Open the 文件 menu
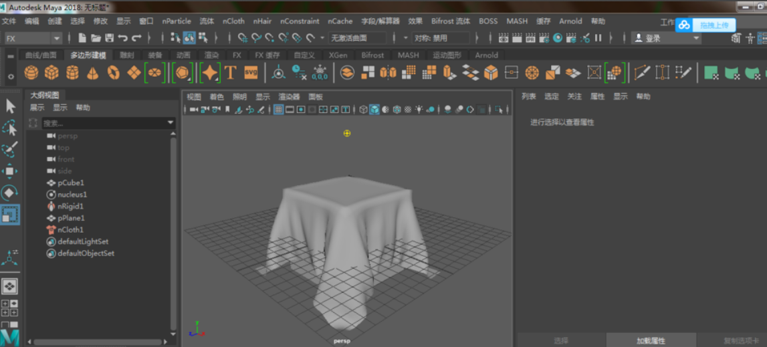This screenshot has height=347, width=767. pos(9,21)
